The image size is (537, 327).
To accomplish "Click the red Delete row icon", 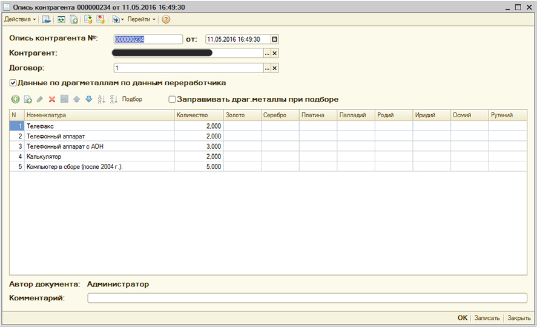I will pyautogui.click(x=52, y=99).
